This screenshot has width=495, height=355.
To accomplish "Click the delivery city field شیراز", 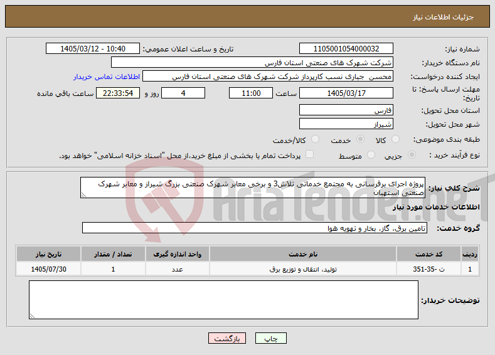I will coord(346,124).
